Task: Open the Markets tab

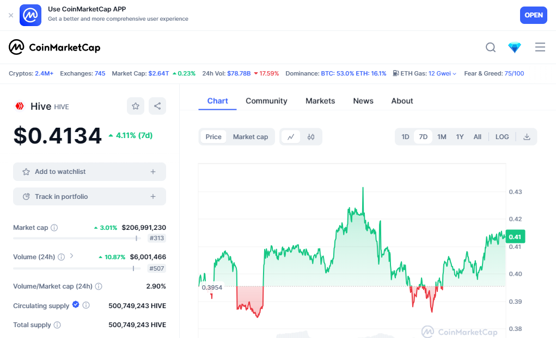Action: tap(320, 101)
